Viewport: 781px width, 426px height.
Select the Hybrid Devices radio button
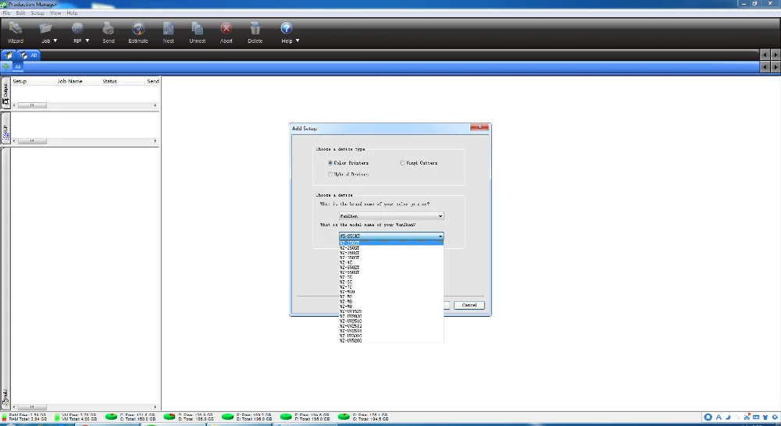click(330, 174)
